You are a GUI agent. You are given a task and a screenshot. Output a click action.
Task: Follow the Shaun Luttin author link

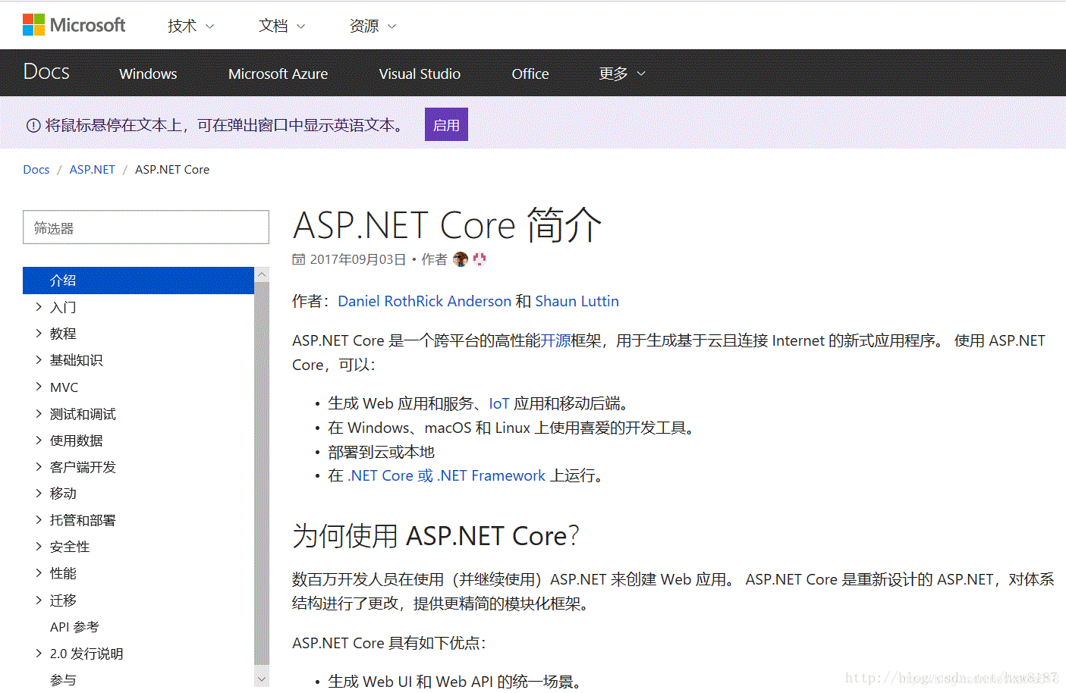coord(577,300)
